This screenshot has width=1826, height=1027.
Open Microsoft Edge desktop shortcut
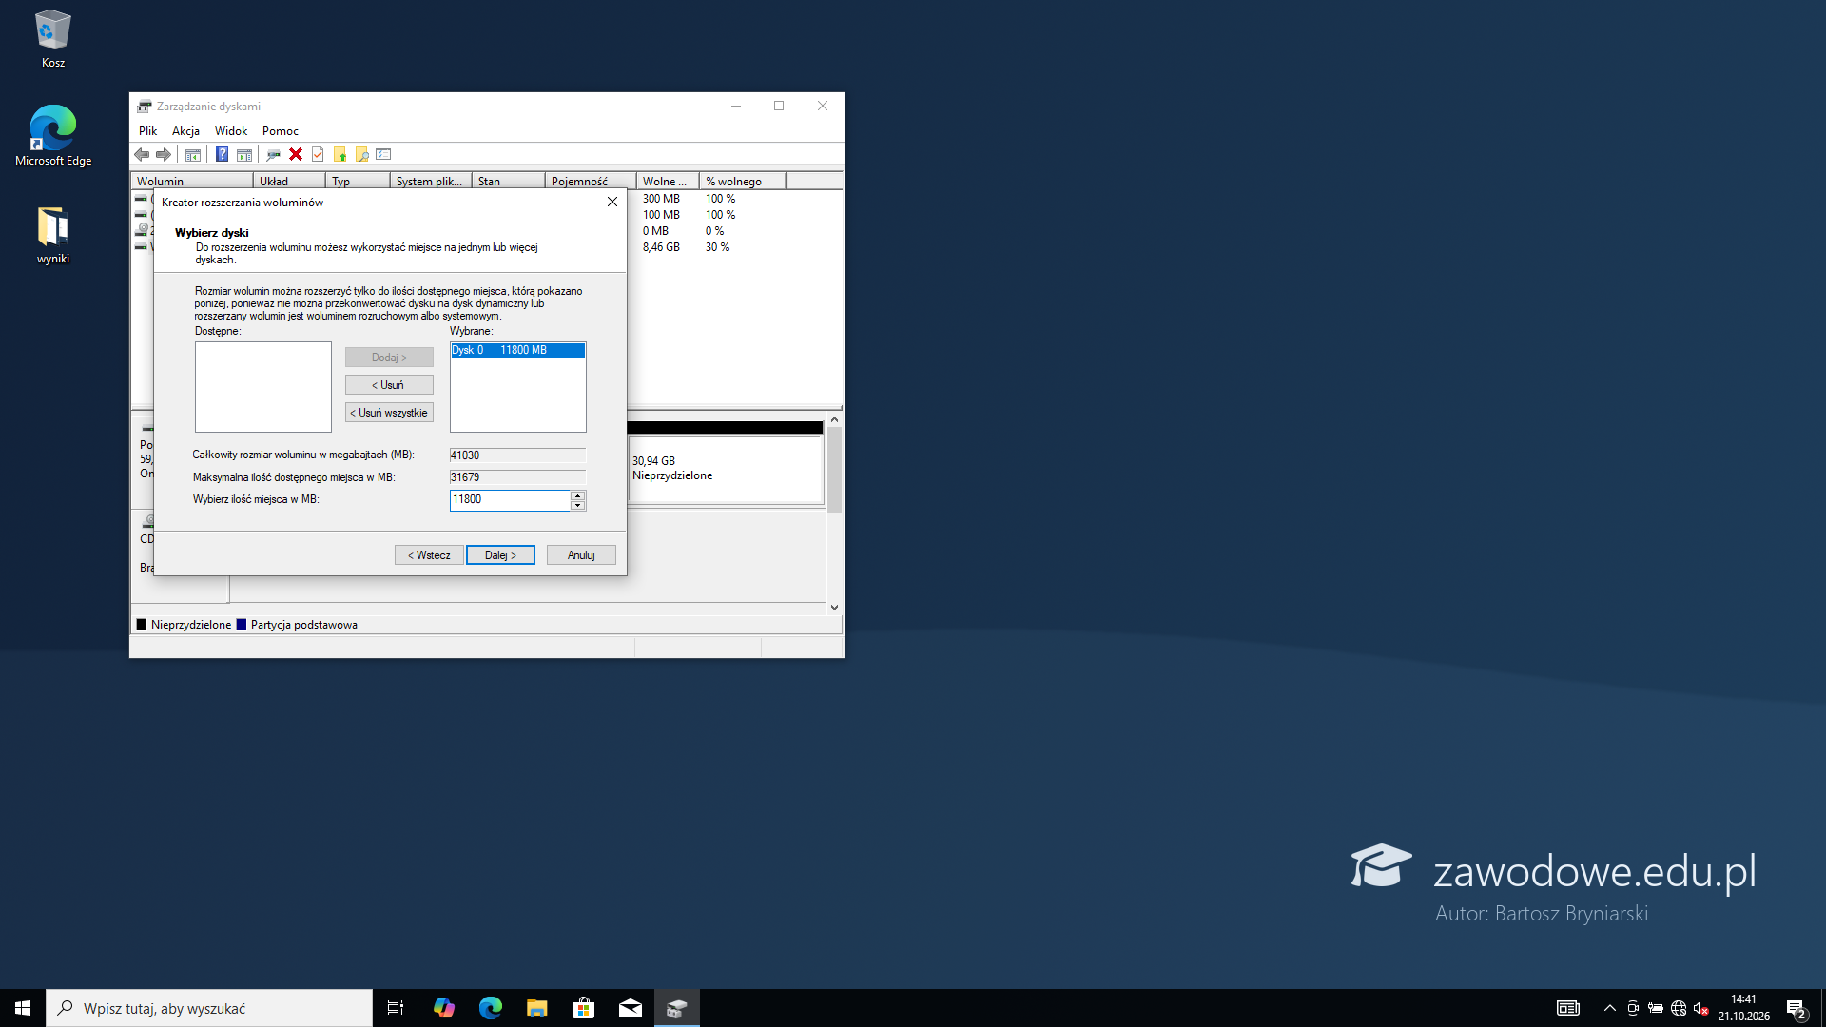[53, 136]
